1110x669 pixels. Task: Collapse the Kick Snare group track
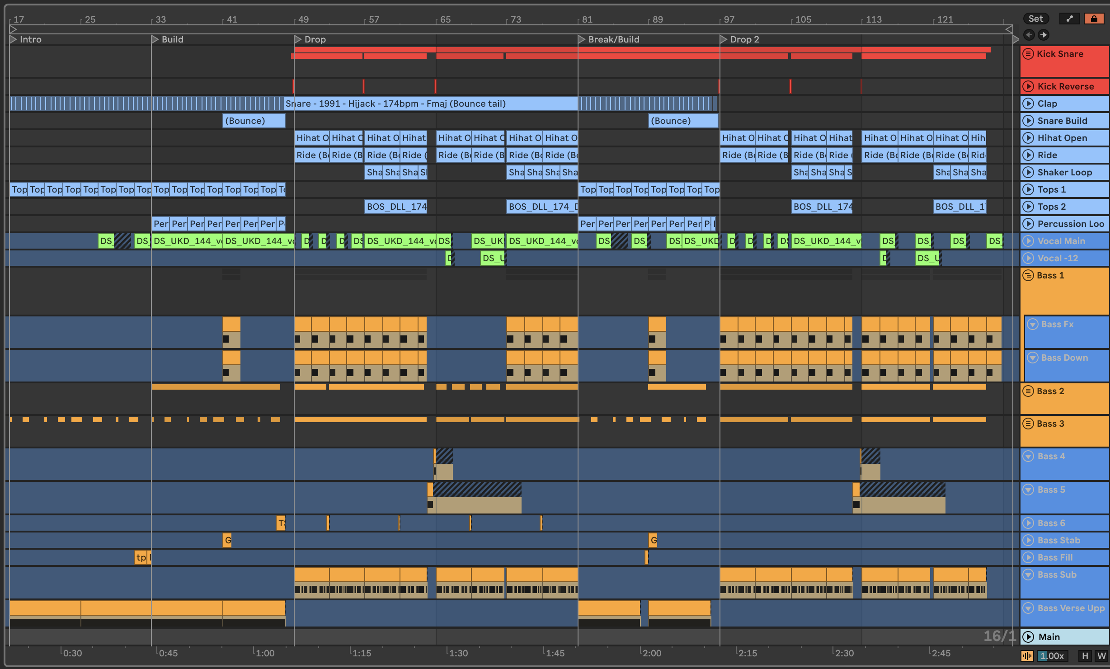point(1028,54)
